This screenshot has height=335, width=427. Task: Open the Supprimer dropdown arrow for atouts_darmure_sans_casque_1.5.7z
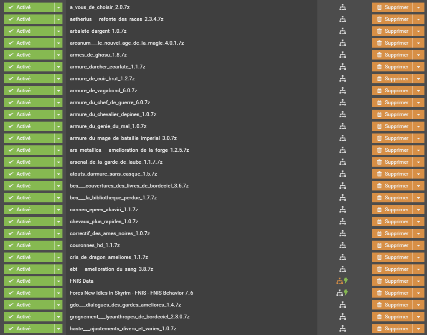[419, 174]
